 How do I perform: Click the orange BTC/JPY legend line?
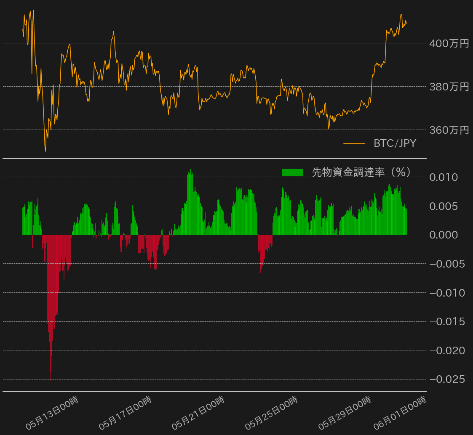click(x=354, y=143)
